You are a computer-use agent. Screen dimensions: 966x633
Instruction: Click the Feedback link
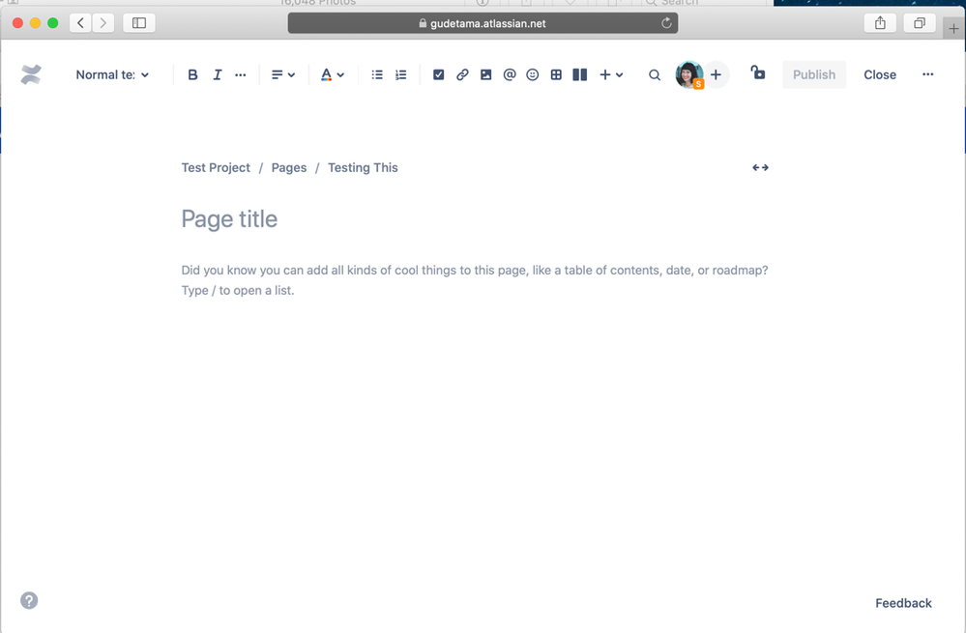pos(903,603)
